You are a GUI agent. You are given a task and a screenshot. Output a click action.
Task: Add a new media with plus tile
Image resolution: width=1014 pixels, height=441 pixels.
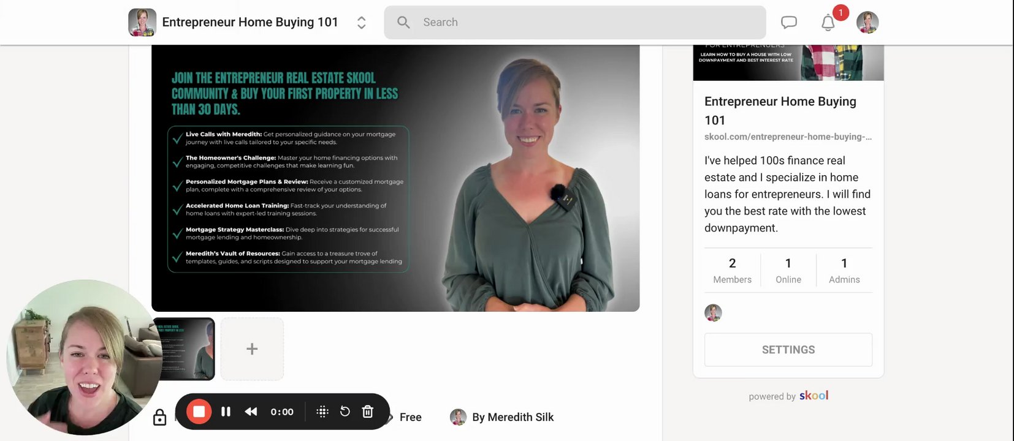pos(252,349)
